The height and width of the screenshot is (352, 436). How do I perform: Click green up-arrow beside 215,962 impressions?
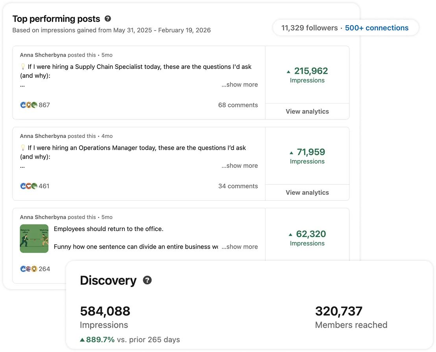(x=288, y=71)
